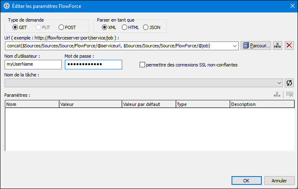Select the GET request type
The image size is (298, 189).
point(15,27)
